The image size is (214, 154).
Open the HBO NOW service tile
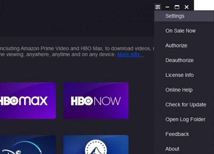[96, 101]
